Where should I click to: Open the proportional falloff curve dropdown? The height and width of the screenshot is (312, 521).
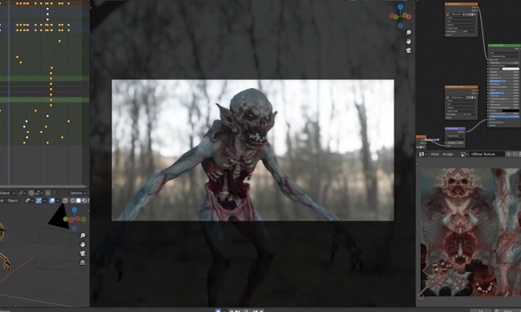(x=56, y=193)
